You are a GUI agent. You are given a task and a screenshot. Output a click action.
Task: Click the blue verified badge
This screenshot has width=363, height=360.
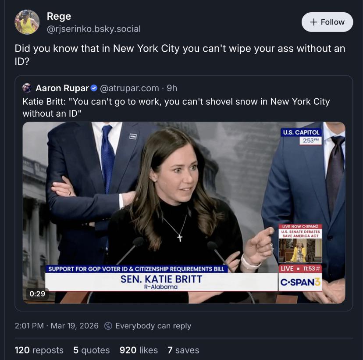click(x=94, y=88)
